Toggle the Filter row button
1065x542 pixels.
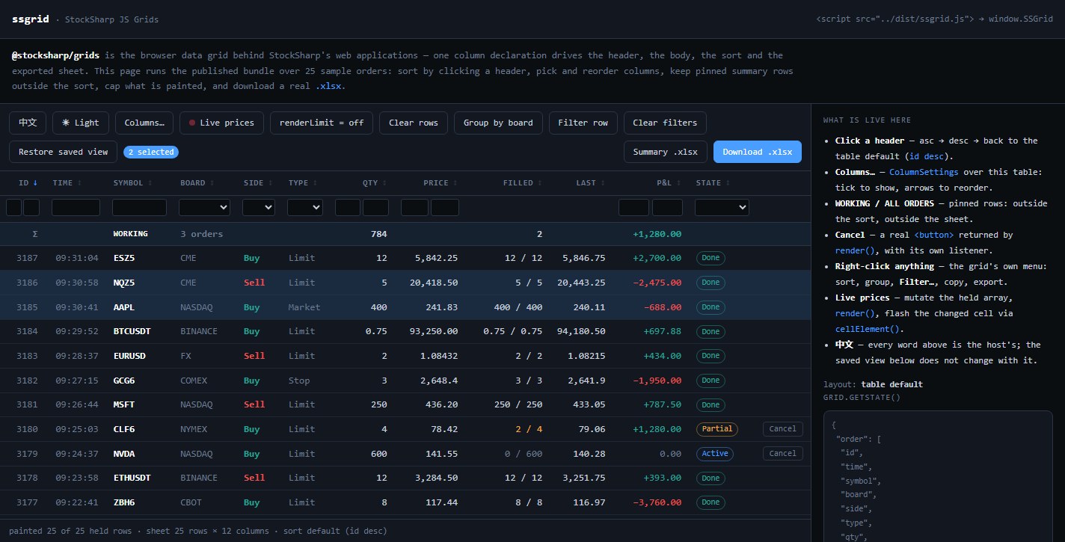point(583,123)
